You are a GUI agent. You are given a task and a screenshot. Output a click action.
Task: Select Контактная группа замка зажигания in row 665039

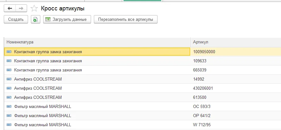pos(48,70)
